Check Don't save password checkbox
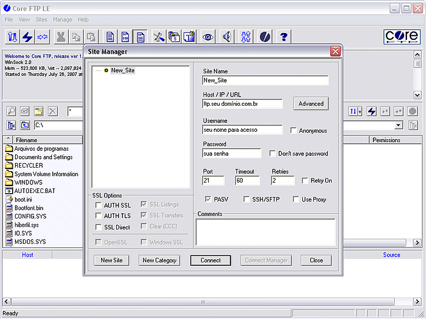 (272, 153)
